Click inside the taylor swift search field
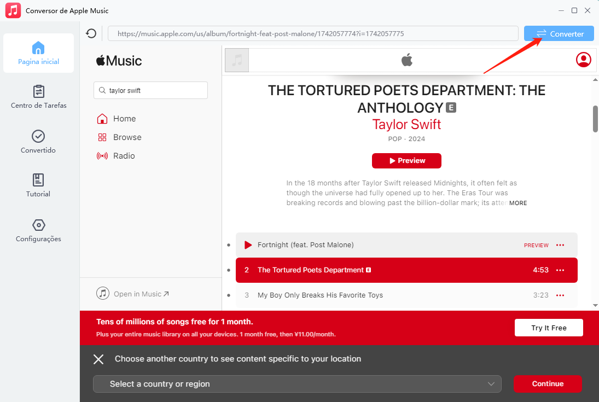 [150, 90]
